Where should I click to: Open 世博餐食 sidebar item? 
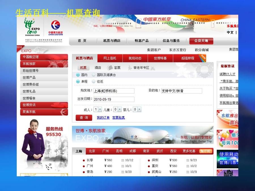(44, 98)
